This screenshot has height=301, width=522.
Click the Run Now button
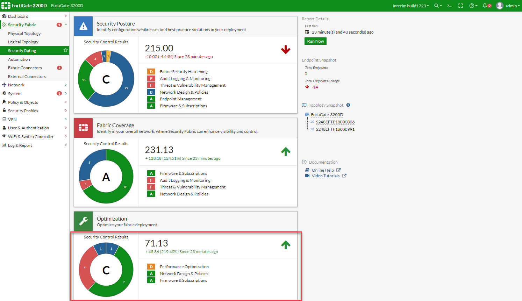[x=315, y=41]
